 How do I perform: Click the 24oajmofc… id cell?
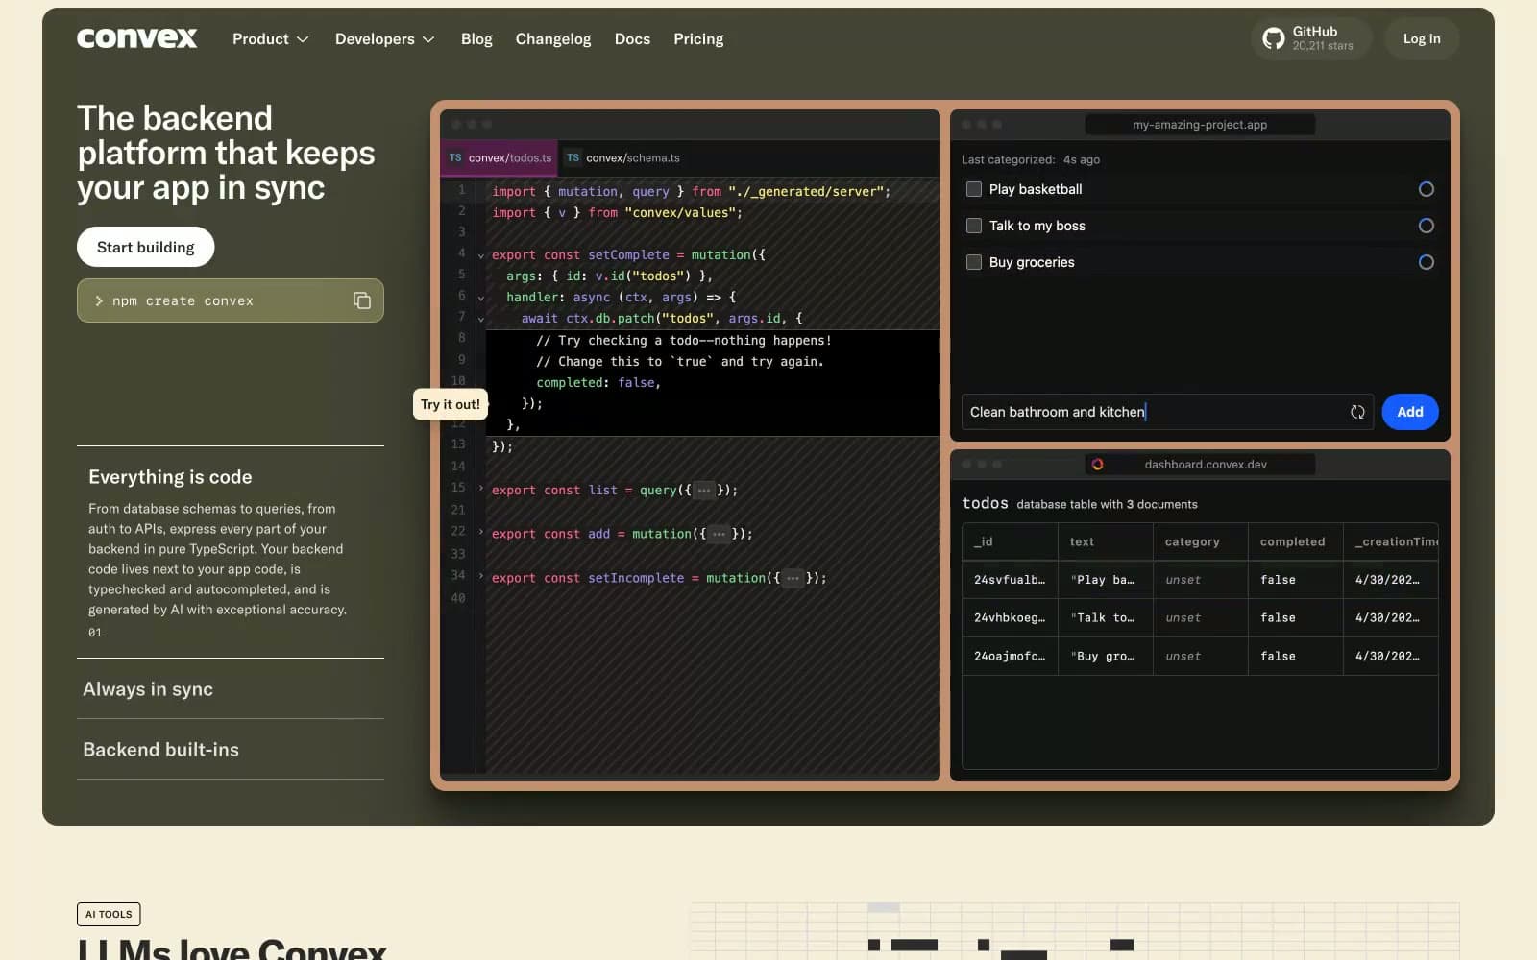click(1010, 657)
